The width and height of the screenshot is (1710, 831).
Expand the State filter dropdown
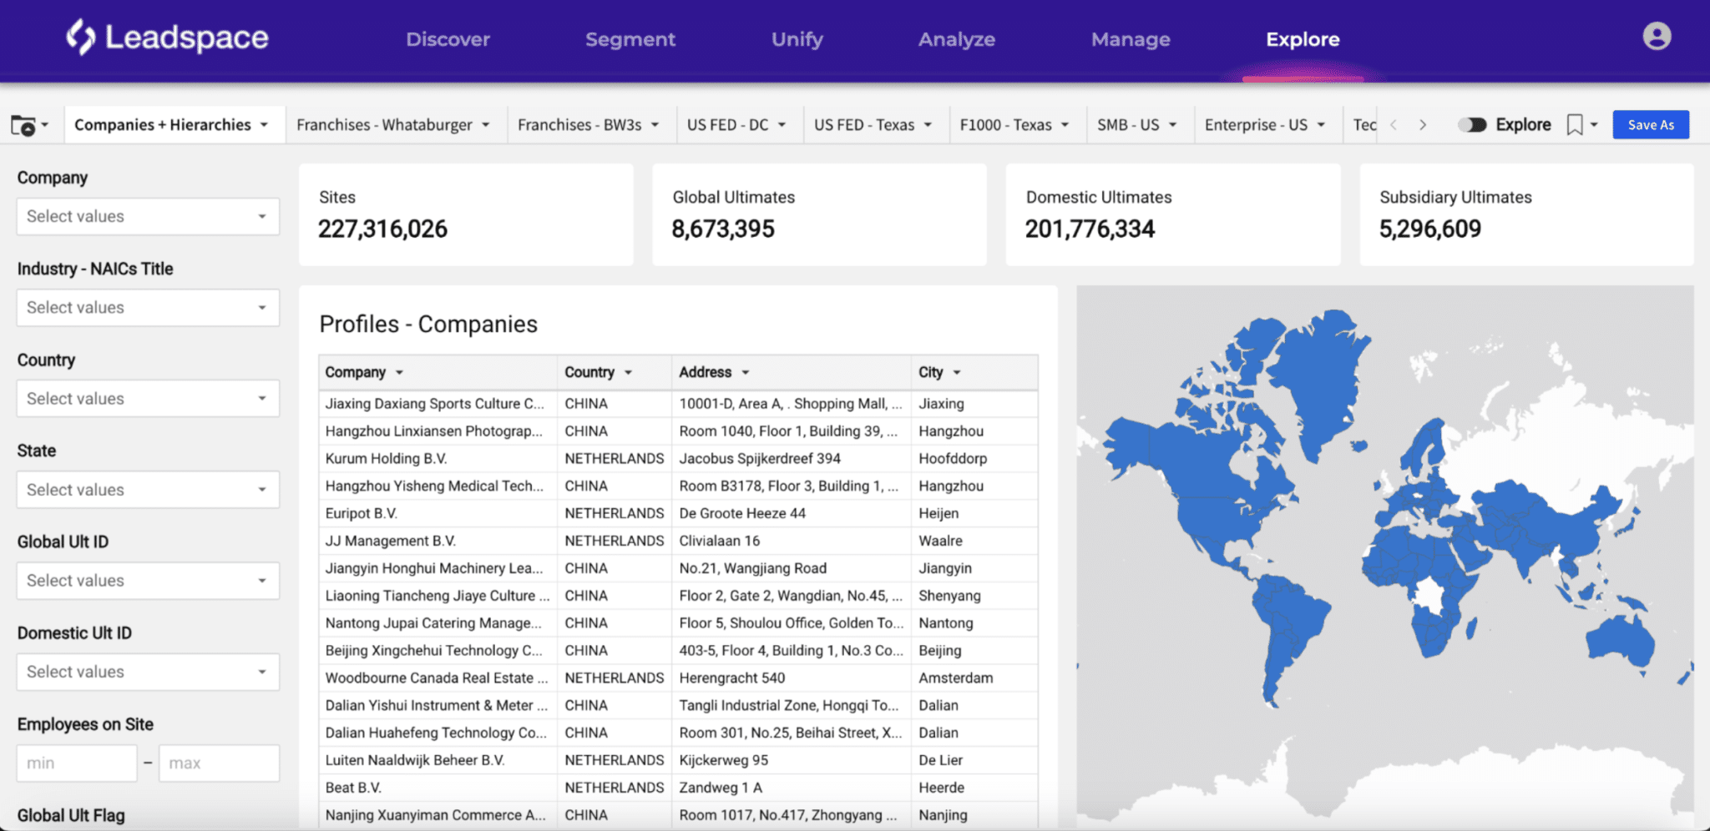coord(147,490)
